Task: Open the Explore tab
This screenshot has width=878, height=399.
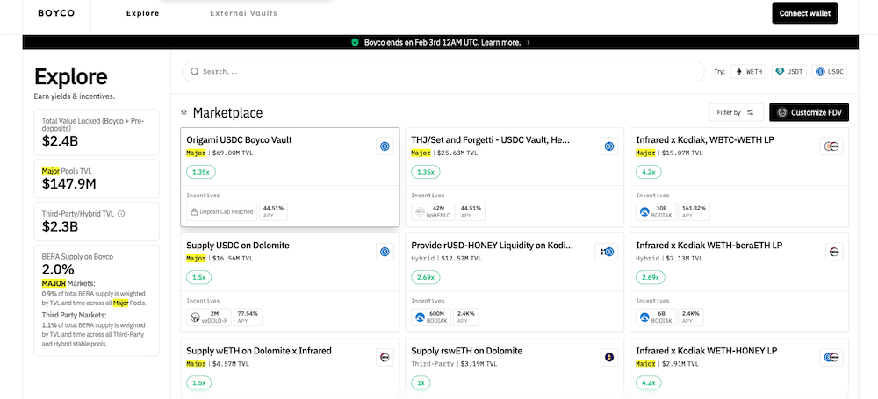Action: point(143,13)
